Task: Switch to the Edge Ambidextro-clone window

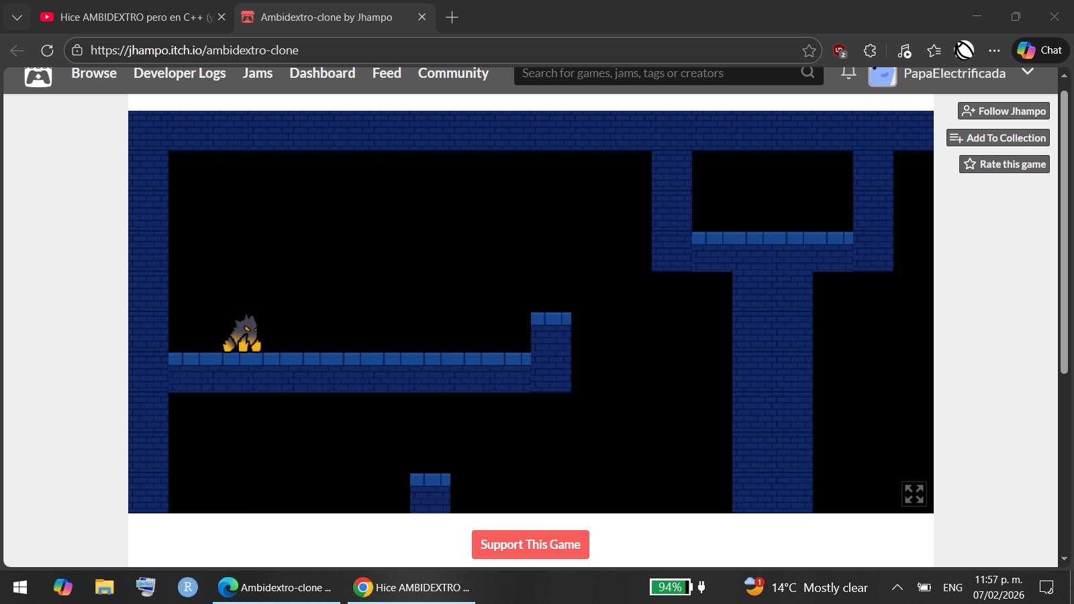Action: pos(277,587)
